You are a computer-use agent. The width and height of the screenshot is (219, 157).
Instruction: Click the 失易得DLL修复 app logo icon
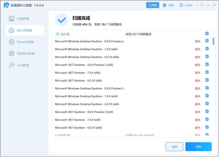(6, 5)
